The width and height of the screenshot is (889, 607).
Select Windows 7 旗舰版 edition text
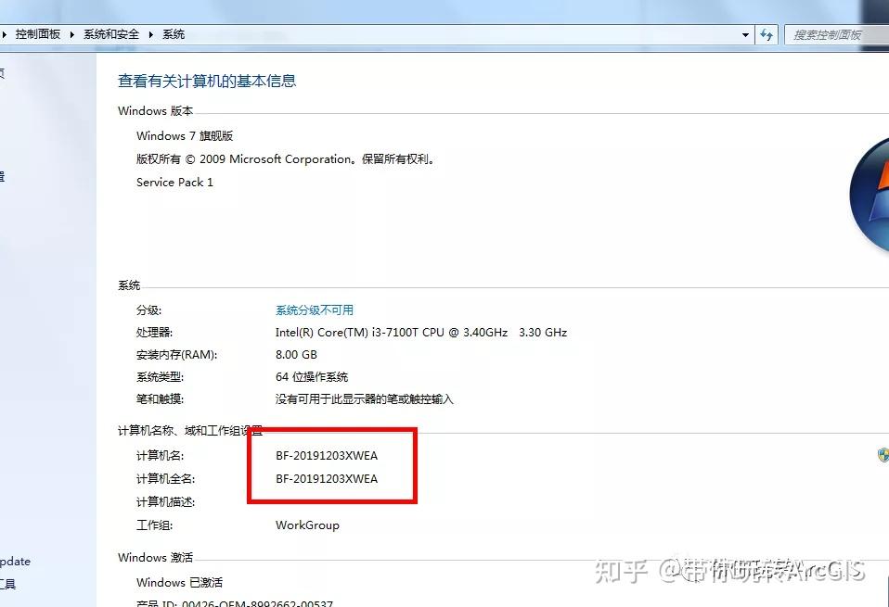(185, 136)
